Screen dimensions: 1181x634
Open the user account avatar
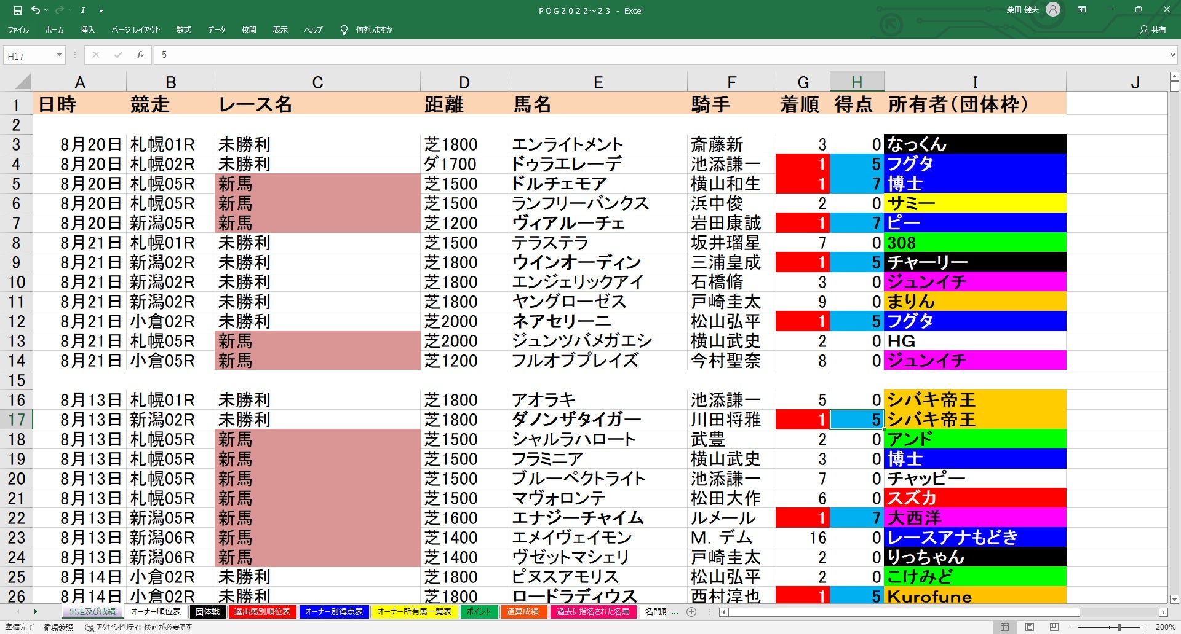(1053, 10)
